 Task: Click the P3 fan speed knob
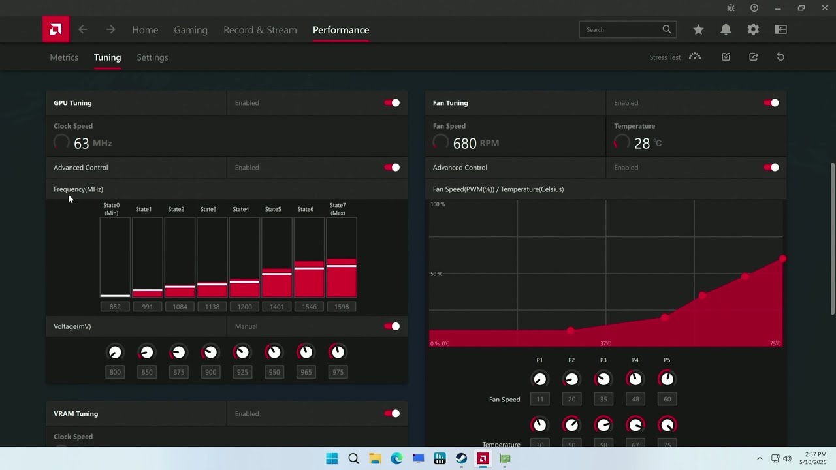tap(603, 379)
